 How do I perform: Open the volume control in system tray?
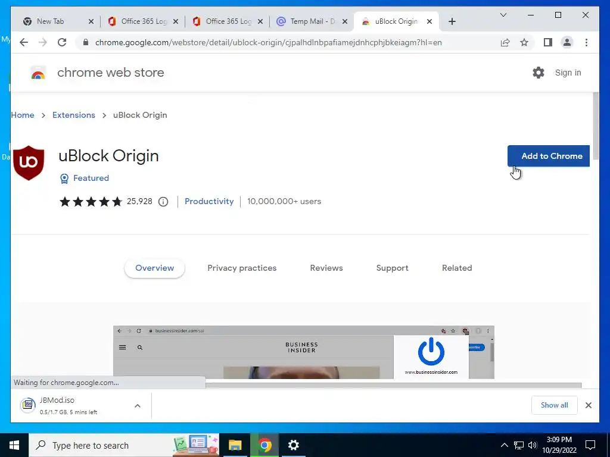coord(533,445)
